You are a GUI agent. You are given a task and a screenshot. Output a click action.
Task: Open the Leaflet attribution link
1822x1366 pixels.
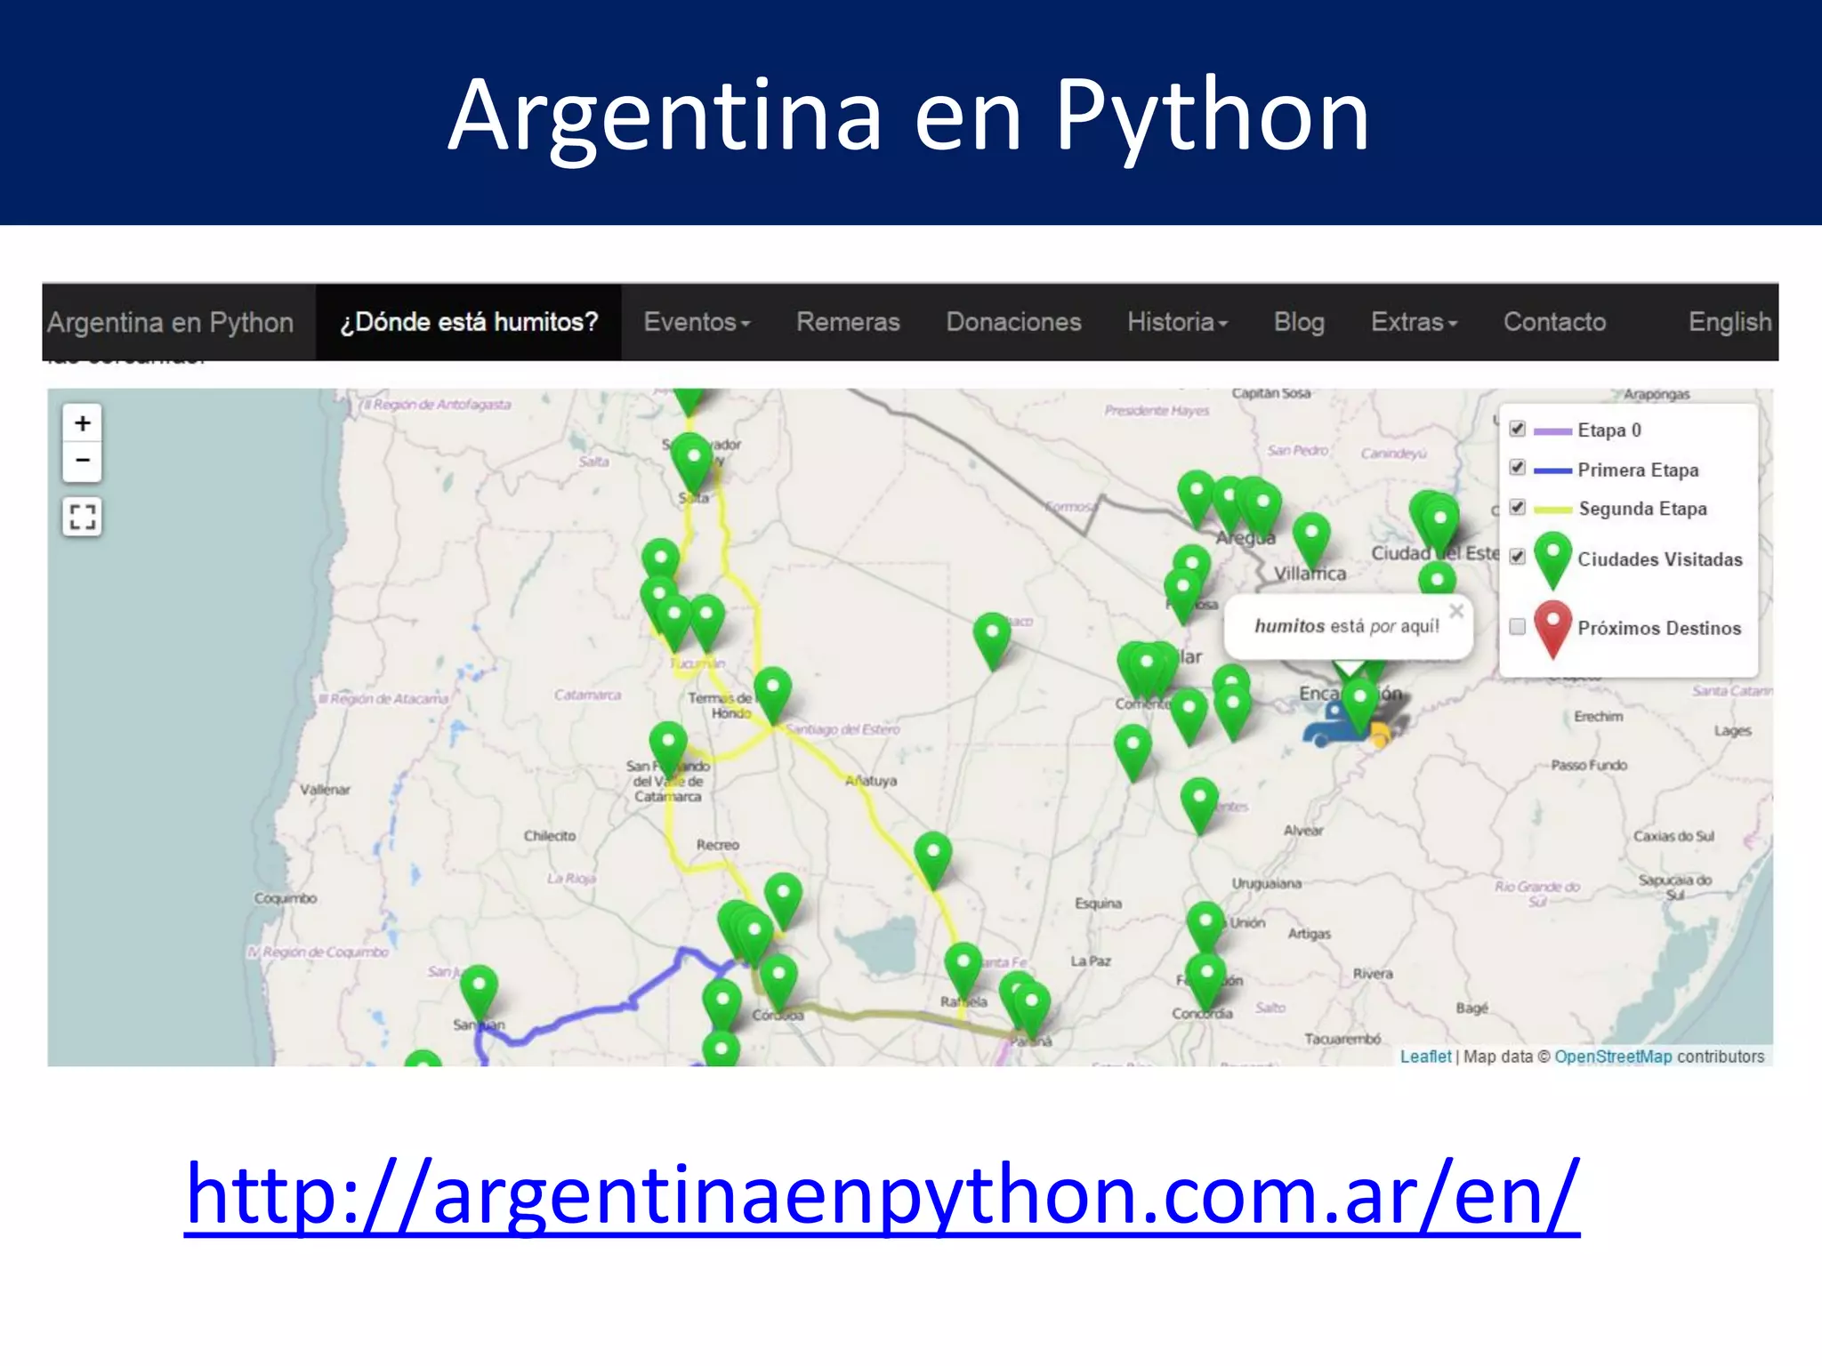(x=1425, y=1057)
